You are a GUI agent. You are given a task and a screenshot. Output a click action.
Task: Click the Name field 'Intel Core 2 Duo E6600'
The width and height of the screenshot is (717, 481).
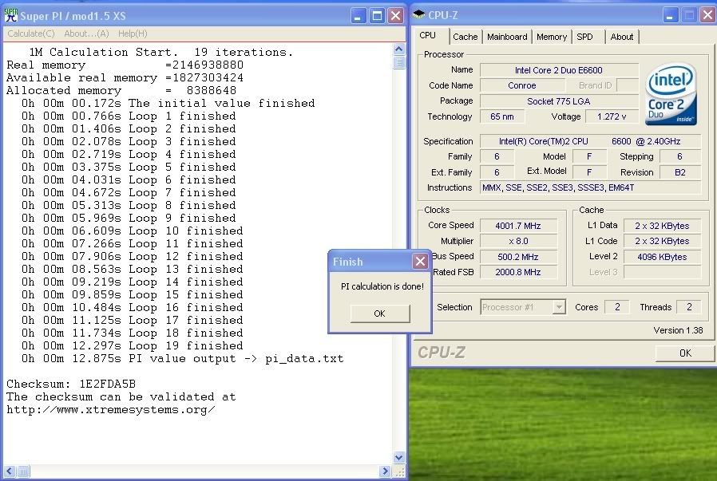point(559,70)
